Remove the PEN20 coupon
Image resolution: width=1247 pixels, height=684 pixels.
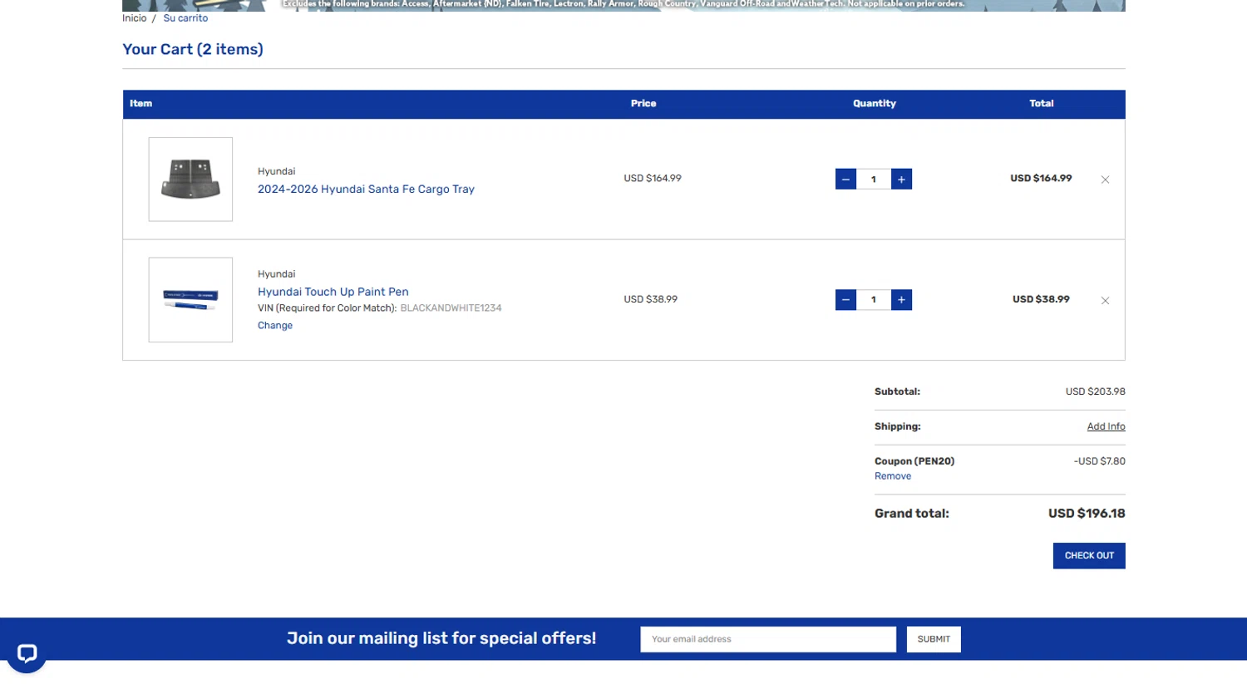893,476
